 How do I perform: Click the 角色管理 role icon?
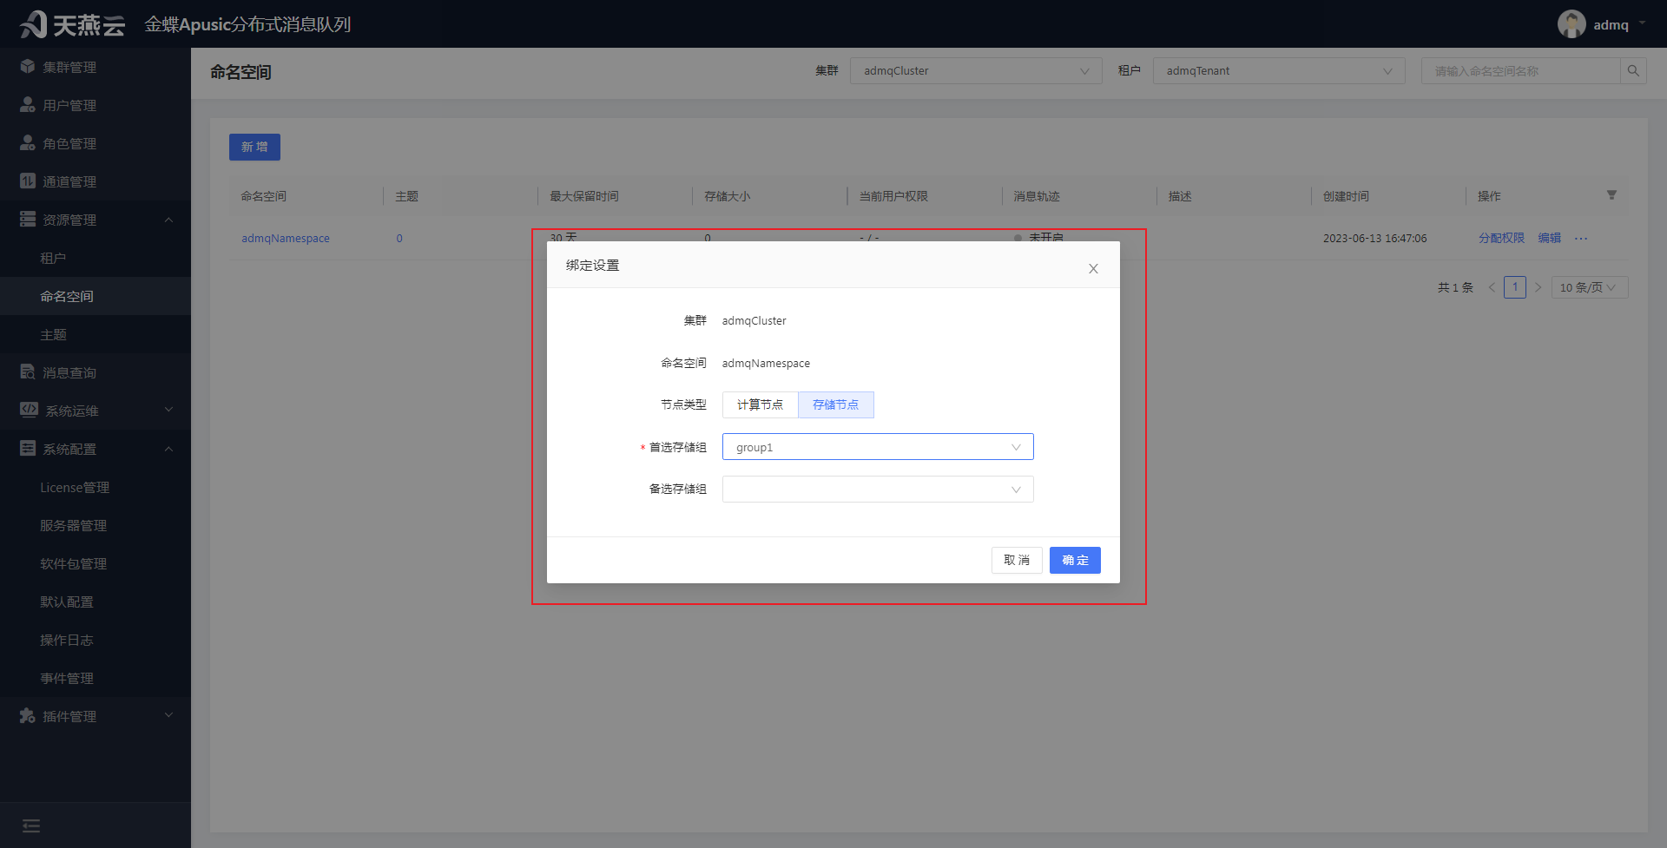click(x=28, y=143)
